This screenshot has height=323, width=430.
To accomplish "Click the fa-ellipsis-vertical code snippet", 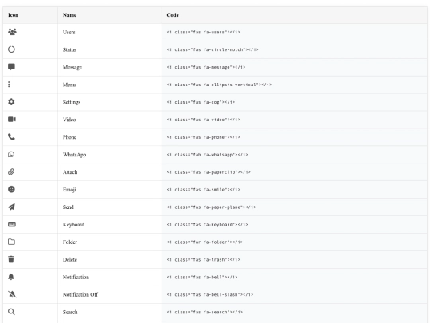I will point(219,85).
